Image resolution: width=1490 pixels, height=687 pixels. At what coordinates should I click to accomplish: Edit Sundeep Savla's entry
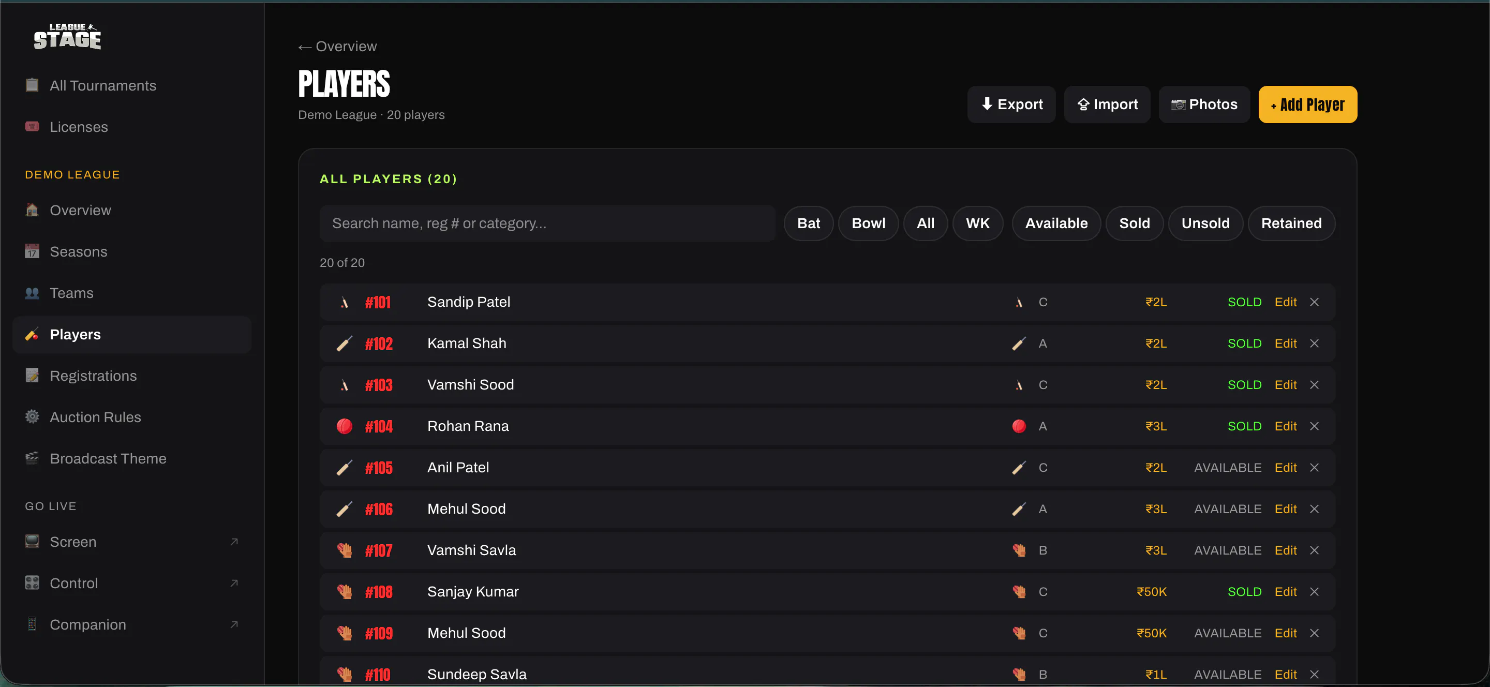pyautogui.click(x=1285, y=674)
